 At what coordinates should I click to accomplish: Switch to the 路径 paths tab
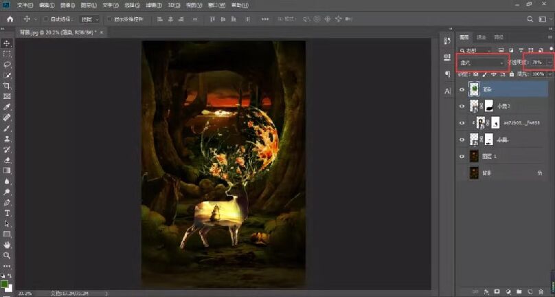499,37
